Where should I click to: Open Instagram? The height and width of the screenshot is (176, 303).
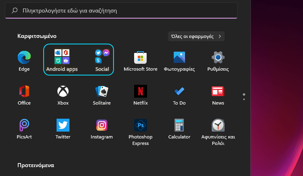pyautogui.click(x=102, y=125)
